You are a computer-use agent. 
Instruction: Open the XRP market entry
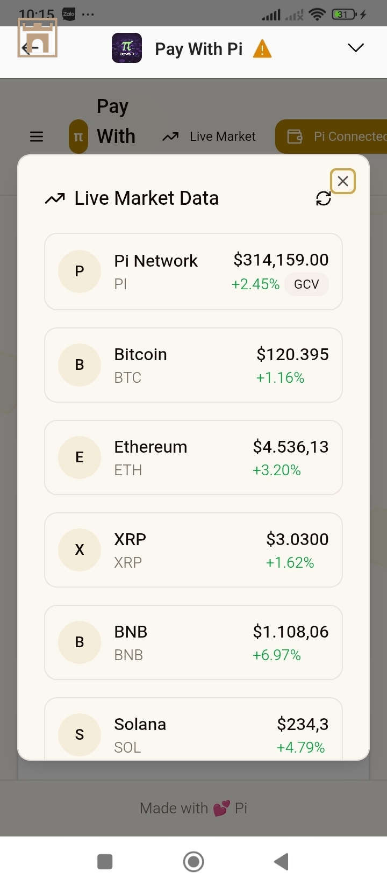tap(193, 550)
